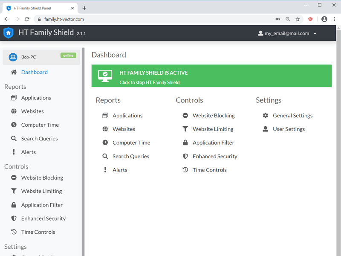341x256 pixels.
Task: Open Computer Time link in main panel
Action: coord(131,143)
